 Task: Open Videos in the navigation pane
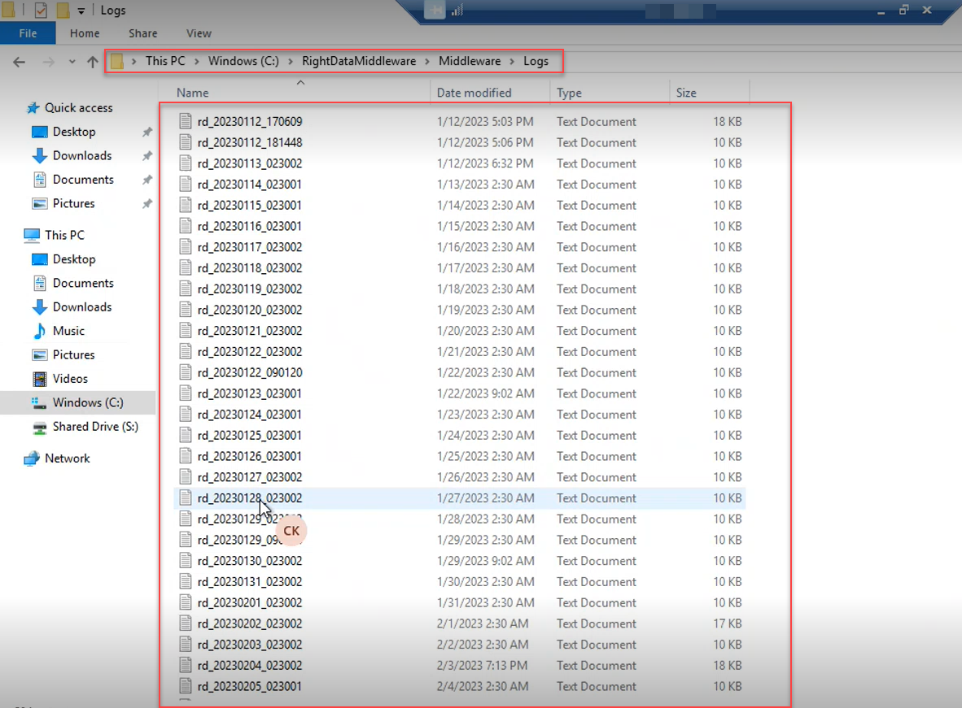pos(70,379)
